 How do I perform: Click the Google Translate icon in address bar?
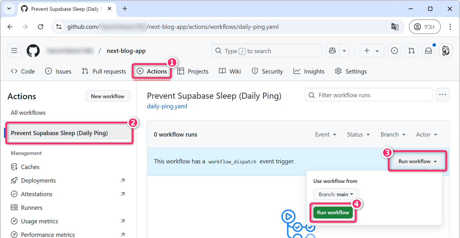coord(395,27)
